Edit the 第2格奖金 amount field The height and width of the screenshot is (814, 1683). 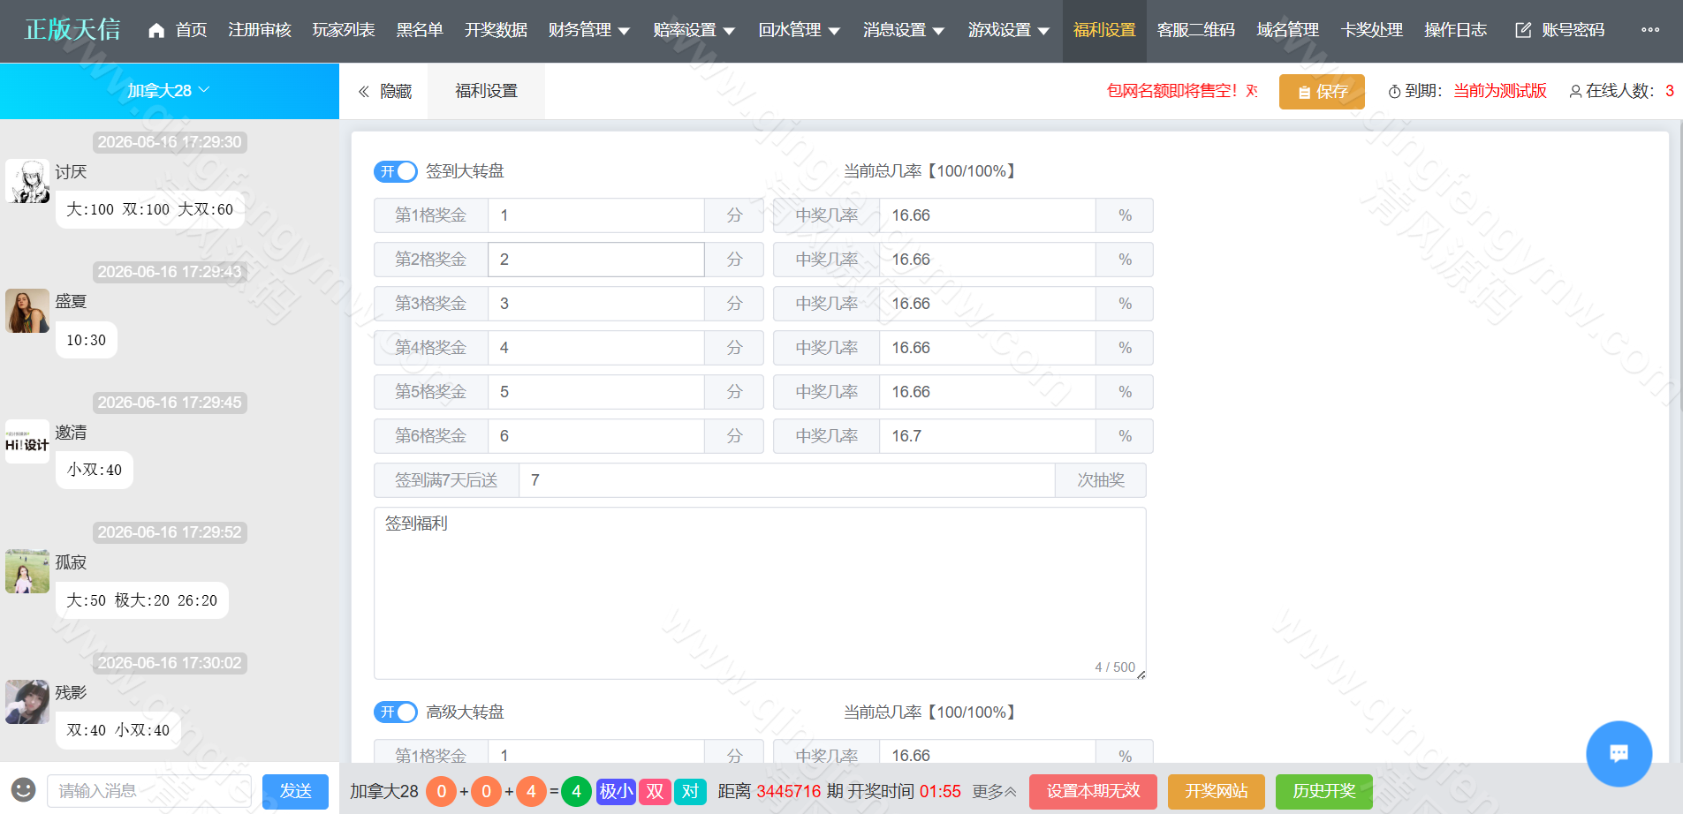[596, 260]
